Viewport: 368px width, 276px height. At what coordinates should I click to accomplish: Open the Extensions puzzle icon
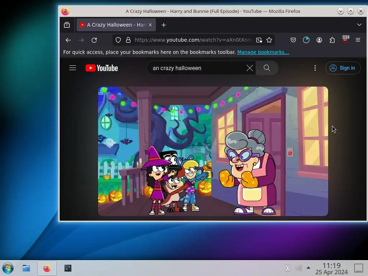(x=332, y=40)
